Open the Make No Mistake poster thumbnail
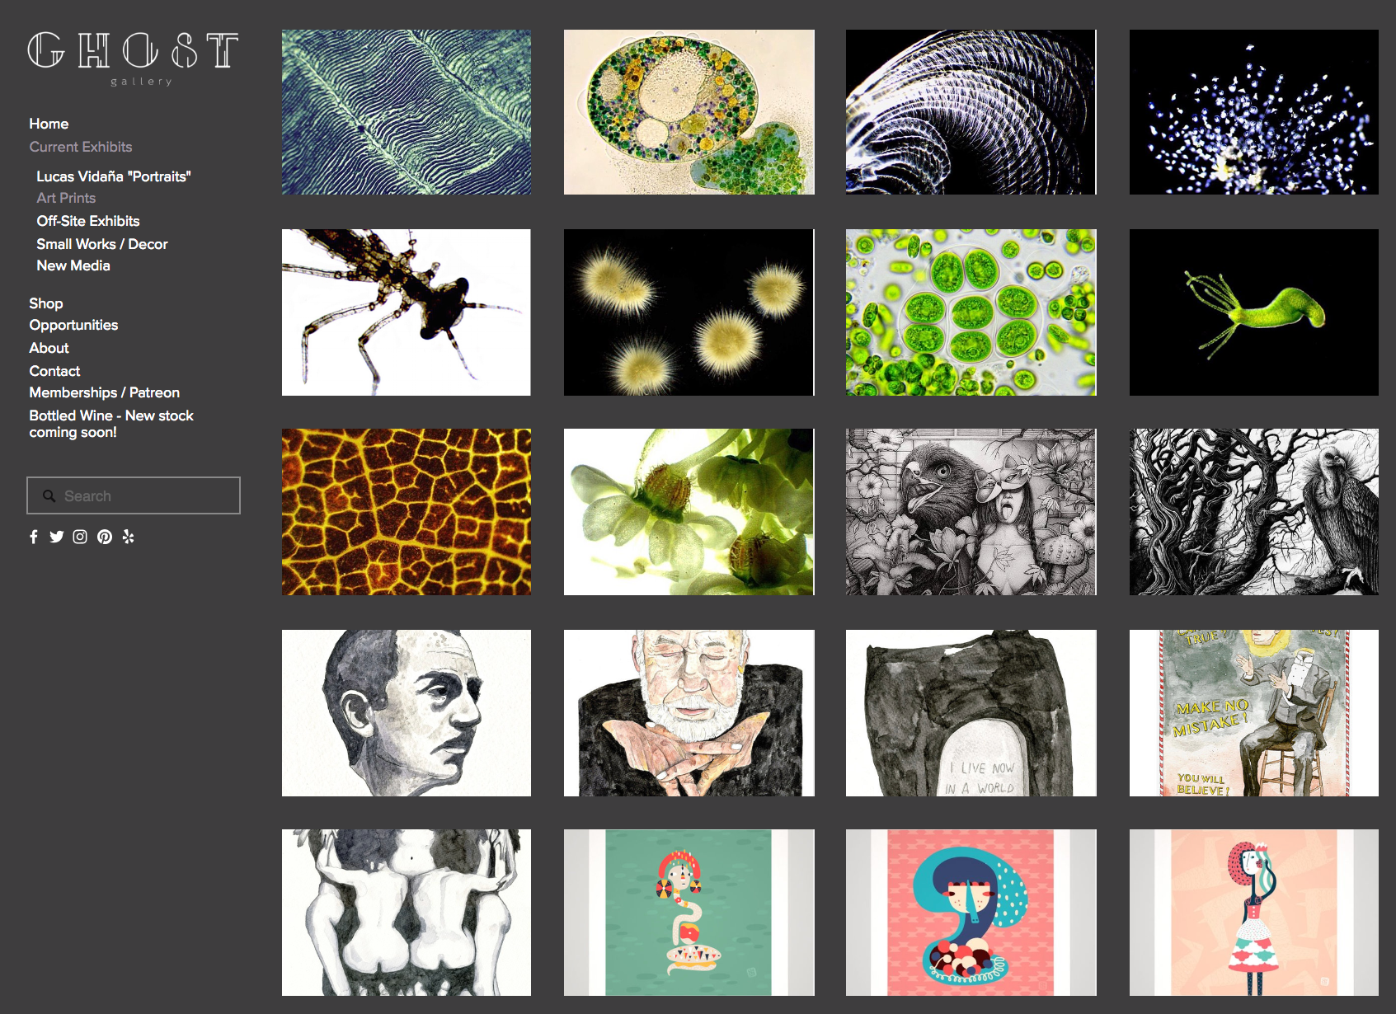 coord(1253,713)
